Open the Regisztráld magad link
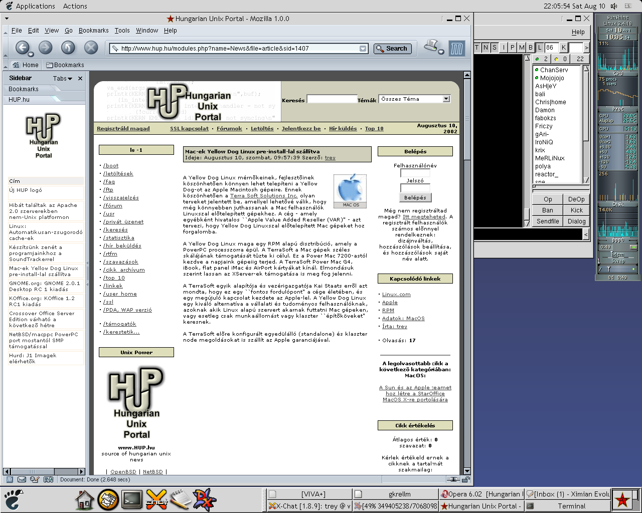This screenshot has height=513, width=642. pyautogui.click(x=123, y=129)
